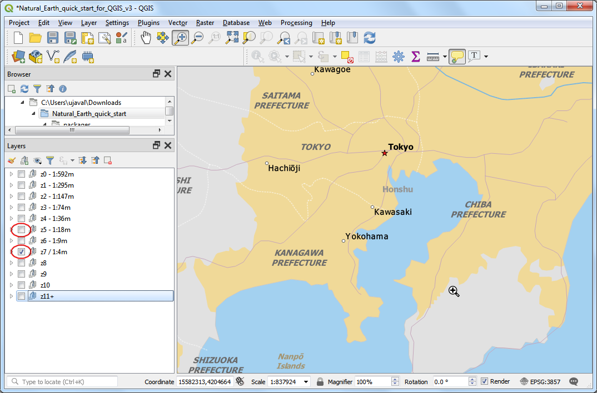Open Layer Styling paintbrush in Layers panel
Viewport: 597px width, 393px height.
(12, 160)
